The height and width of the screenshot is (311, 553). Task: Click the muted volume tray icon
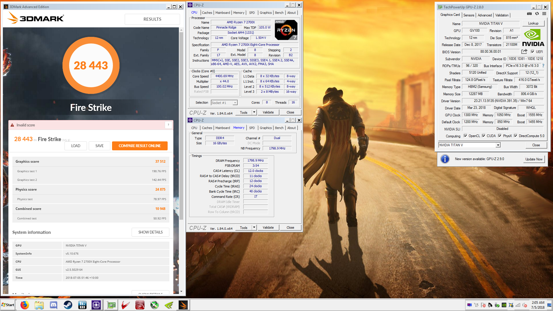click(x=525, y=305)
